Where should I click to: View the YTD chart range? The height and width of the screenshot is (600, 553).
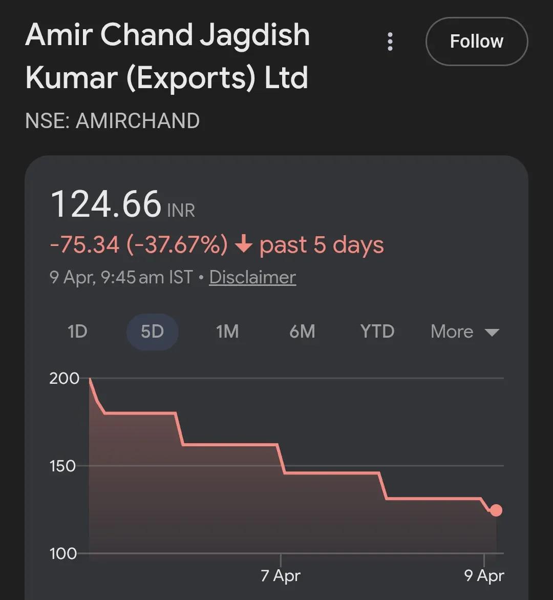377,332
